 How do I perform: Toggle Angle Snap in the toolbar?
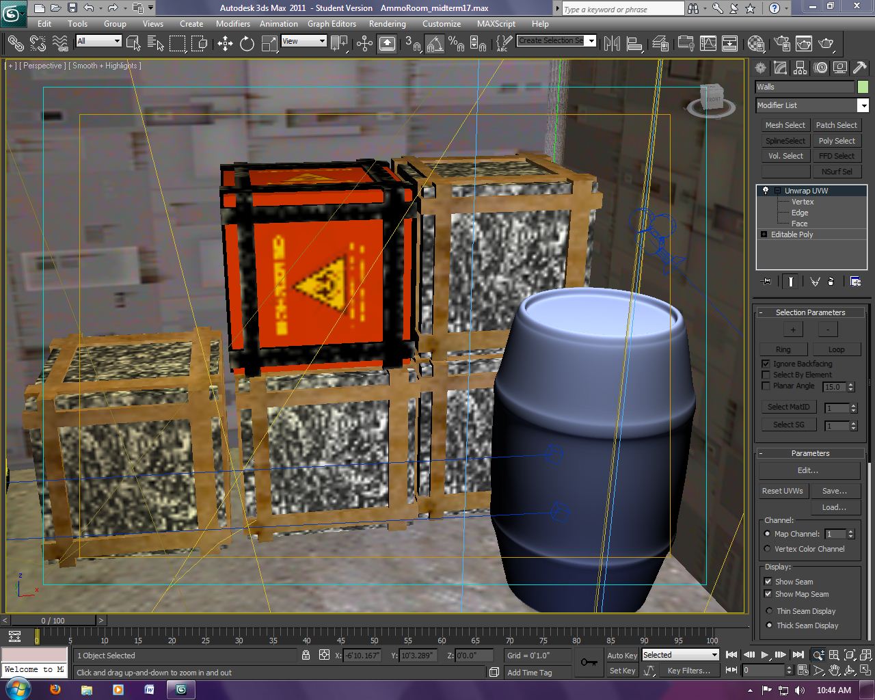434,44
